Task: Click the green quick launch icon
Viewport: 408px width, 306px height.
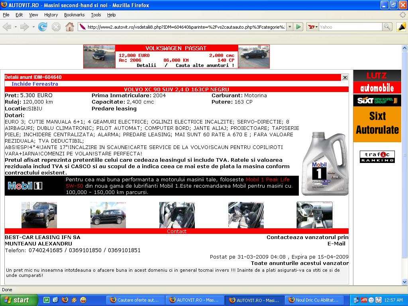Action: (47, 300)
